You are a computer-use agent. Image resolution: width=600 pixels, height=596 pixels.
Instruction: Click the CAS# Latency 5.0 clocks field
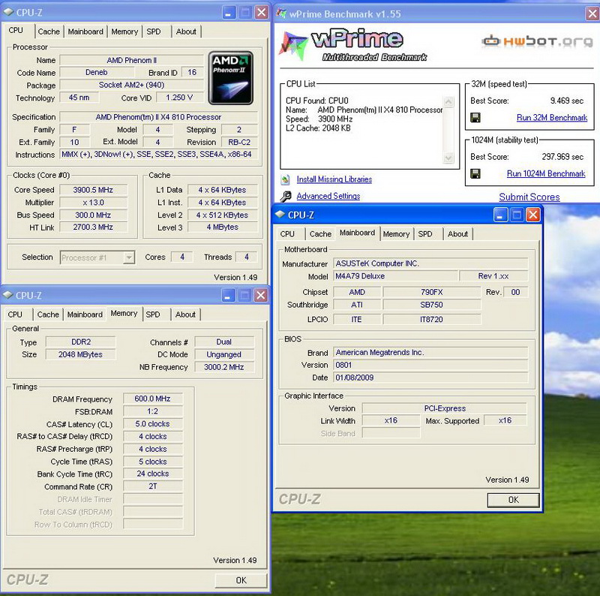tap(153, 424)
